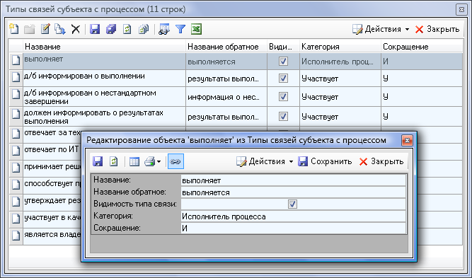472x278 pixels.
Task: Toggle visibility checkbox for 'информация о нес...' row
Action: pyautogui.click(x=283, y=97)
